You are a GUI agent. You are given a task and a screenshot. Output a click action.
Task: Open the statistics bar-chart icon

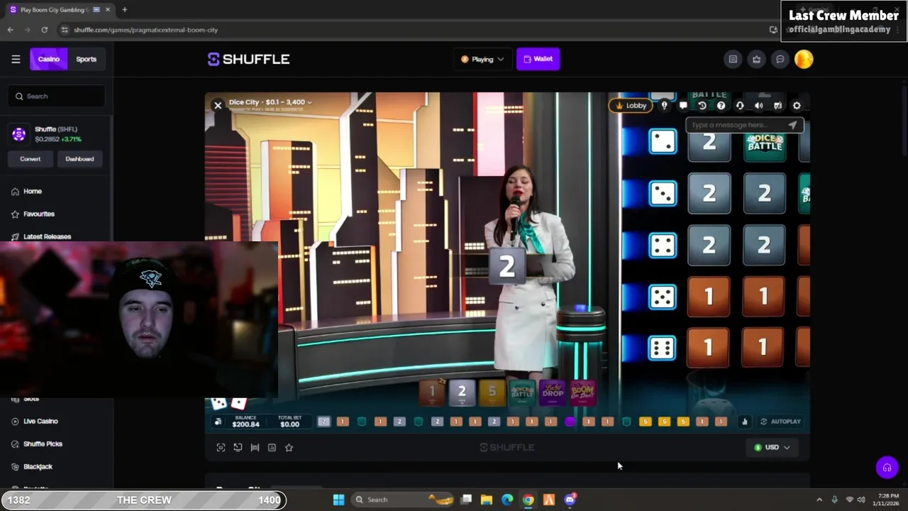click(744, 422)
